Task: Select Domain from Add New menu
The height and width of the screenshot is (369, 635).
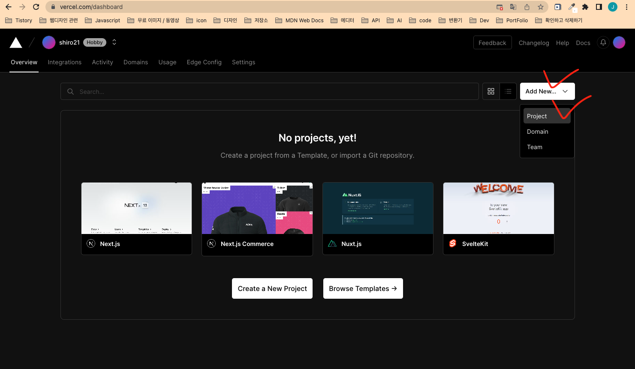Action: [547, 132]
